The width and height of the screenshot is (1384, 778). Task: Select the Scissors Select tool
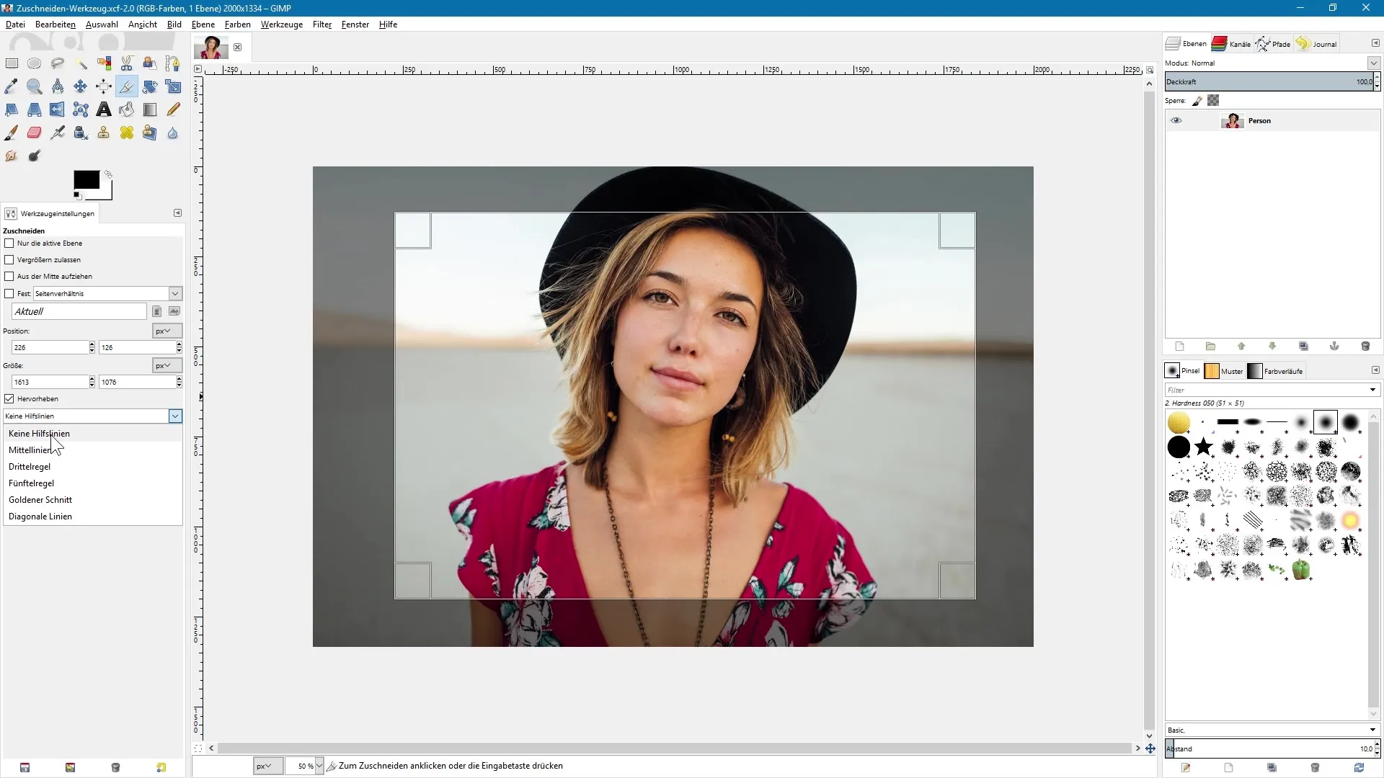click(x=127, y=63)
